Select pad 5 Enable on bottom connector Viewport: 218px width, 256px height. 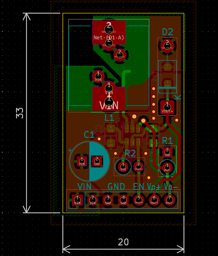coord(139,200)
